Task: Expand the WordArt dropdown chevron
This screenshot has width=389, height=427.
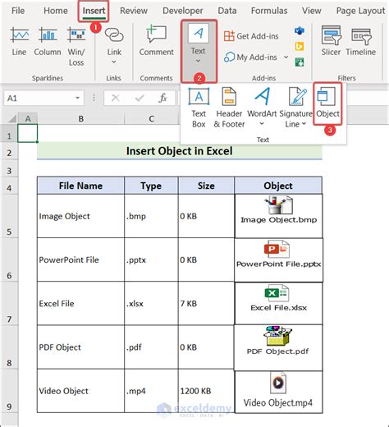Action: click(x=262, y=124)
